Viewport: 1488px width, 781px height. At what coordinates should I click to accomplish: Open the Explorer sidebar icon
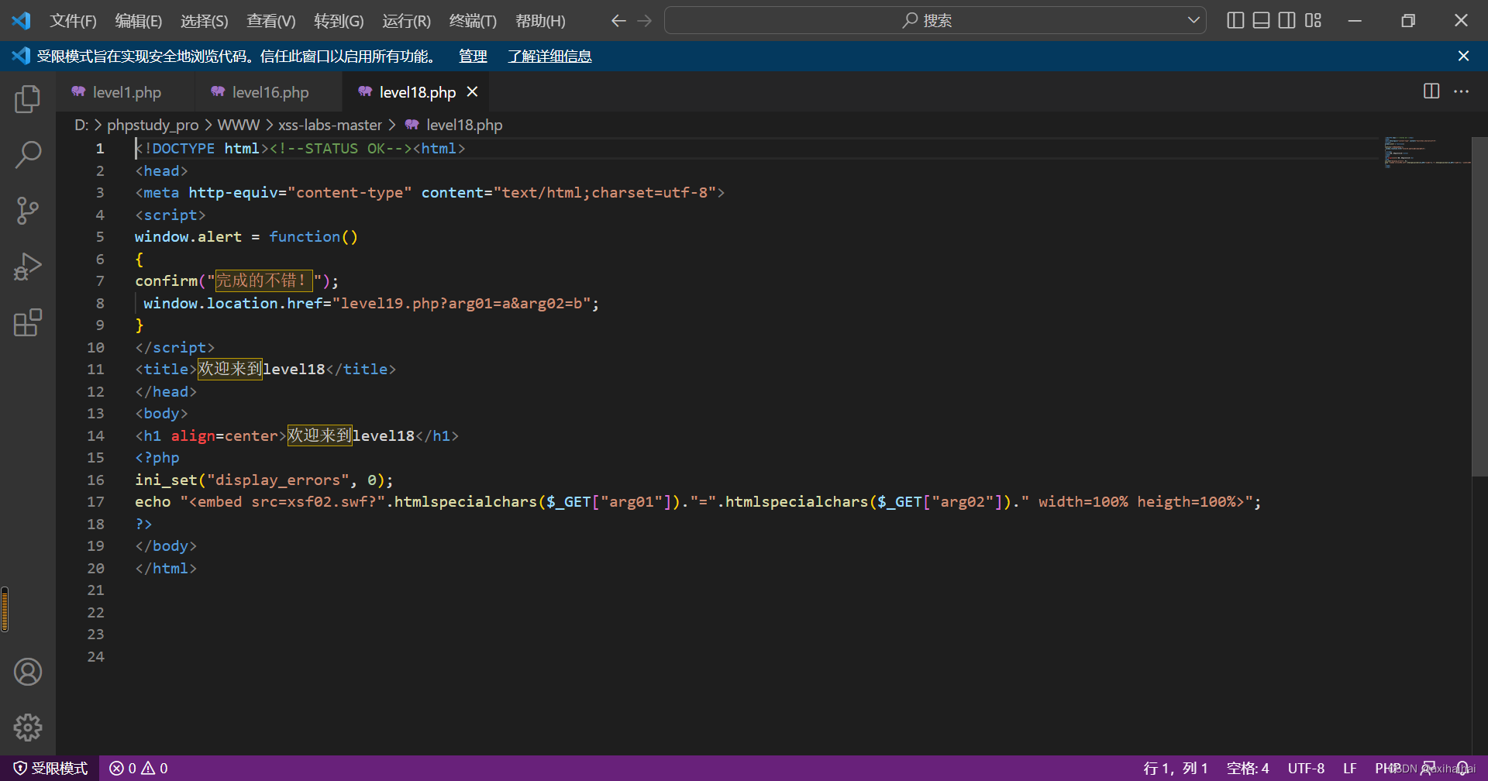coord(28,98)
